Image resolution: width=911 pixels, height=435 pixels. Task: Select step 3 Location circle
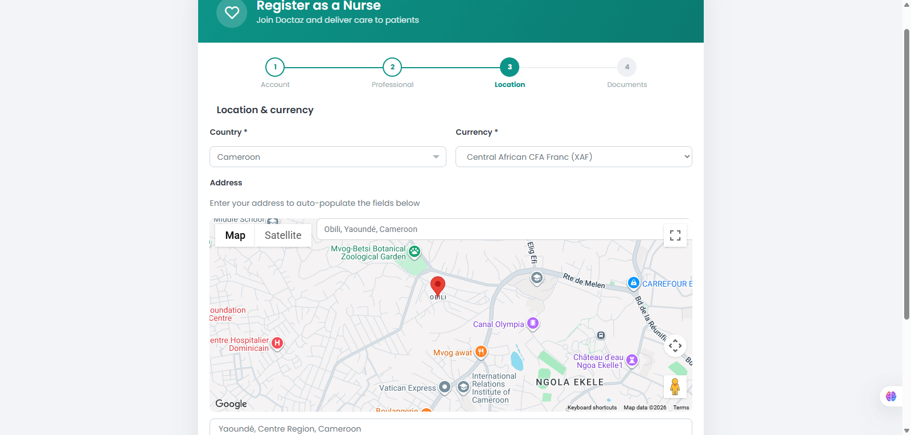tap(510, 67)
